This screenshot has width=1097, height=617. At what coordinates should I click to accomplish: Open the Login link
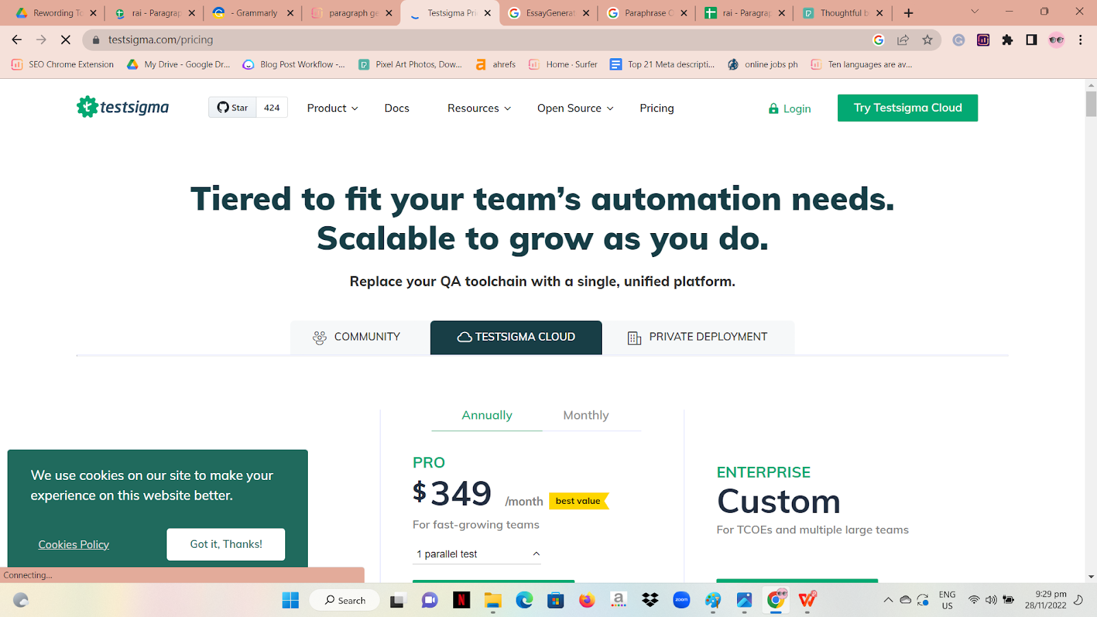[x=790, y=108]
